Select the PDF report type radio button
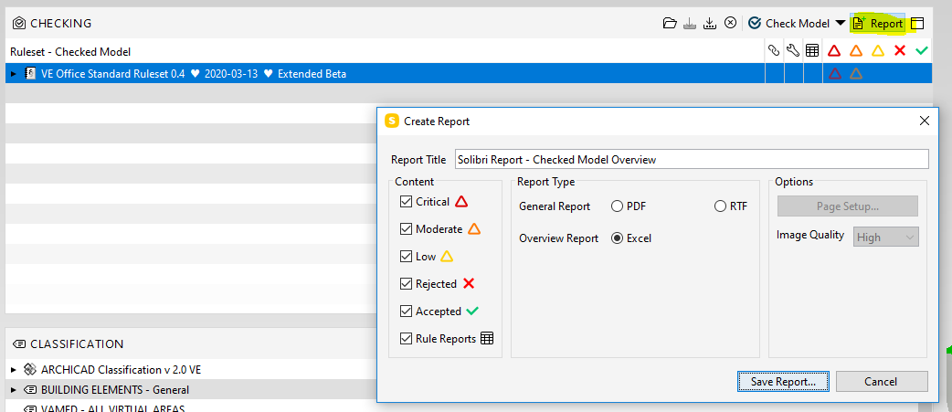Screen dimensions: 952x412 pos(618,206)
